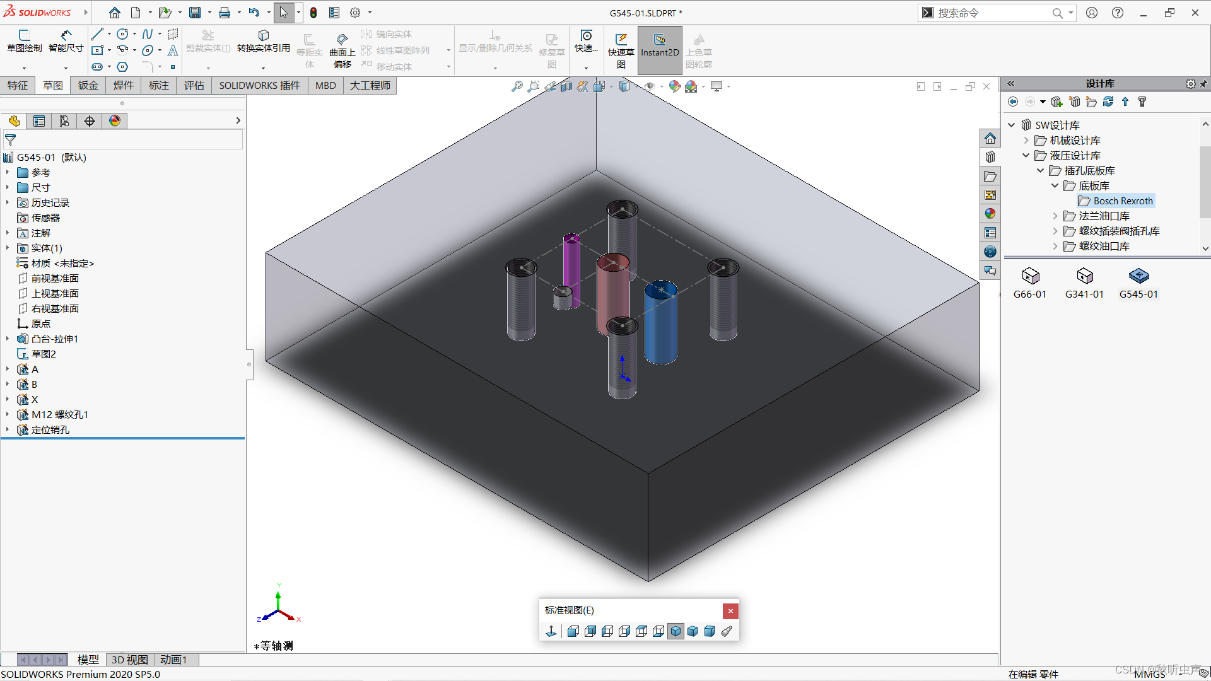Click the back arrow in 设计库 toolbar
Screen dimensions: 1211x681
point(1013,102)
